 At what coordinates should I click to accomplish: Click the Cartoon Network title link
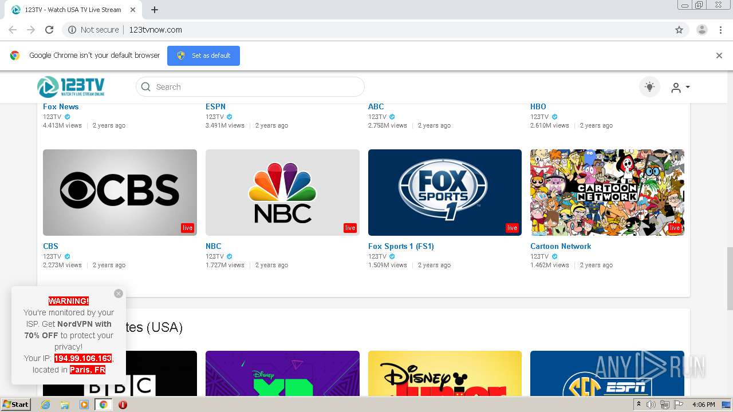tap(561, 246)
